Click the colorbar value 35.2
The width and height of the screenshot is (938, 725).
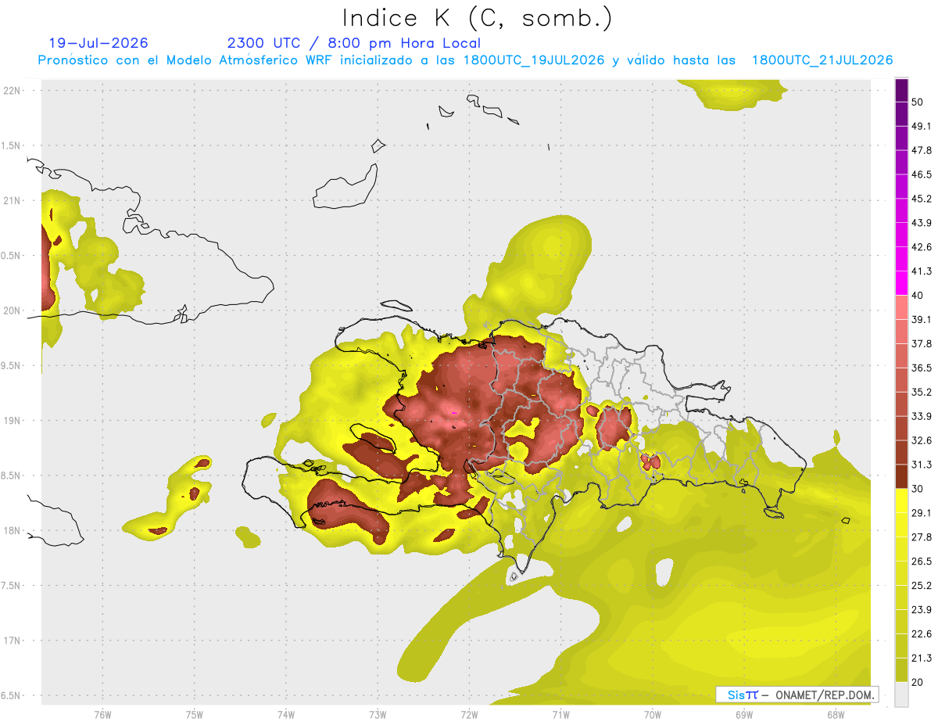[922, 392]
